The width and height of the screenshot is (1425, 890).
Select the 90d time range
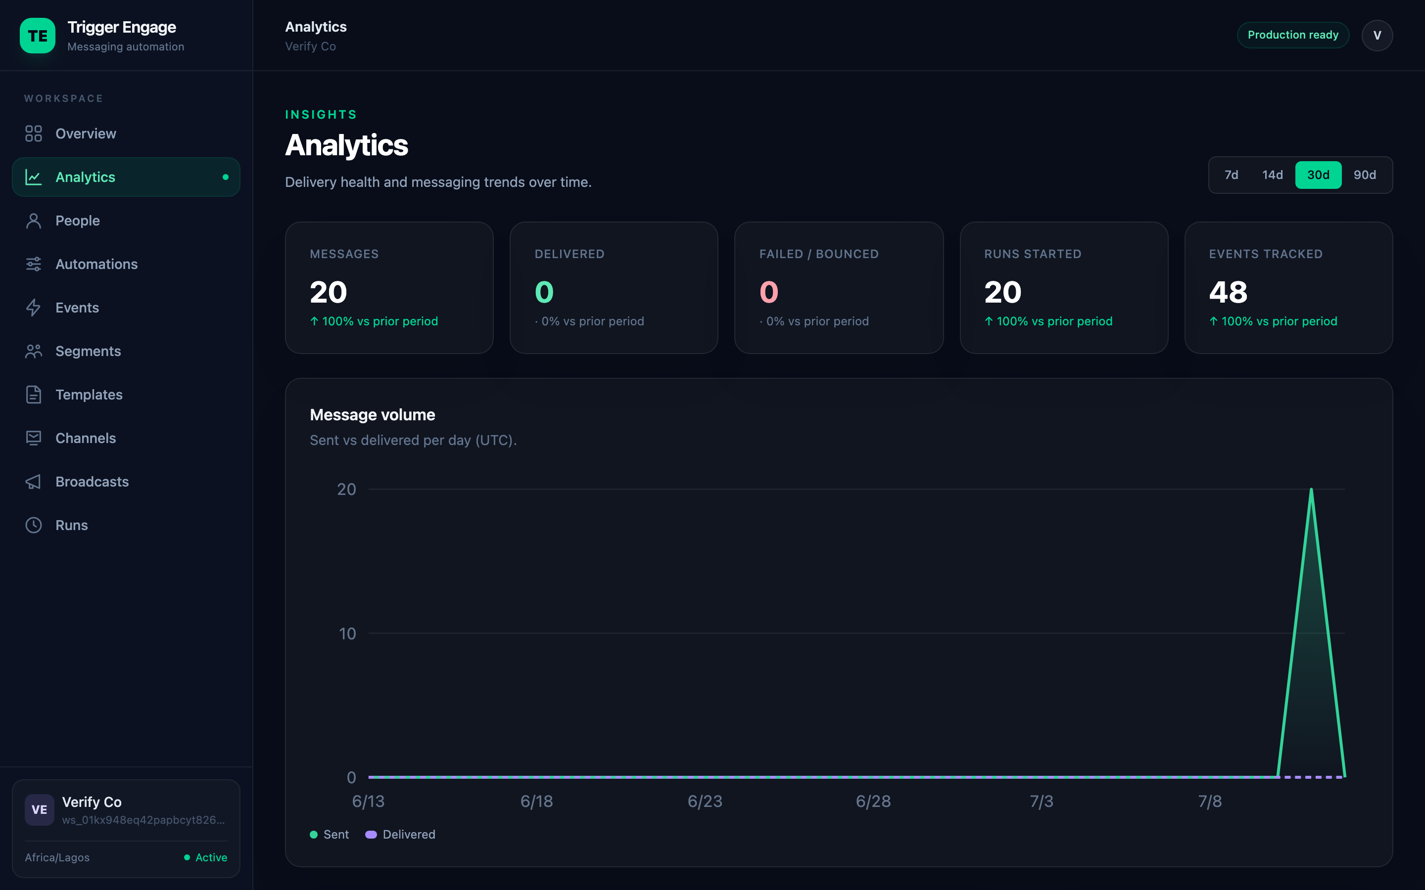[x=1365, y=175]
